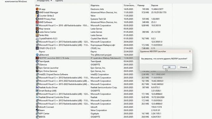212x119 pixels.
Task: Click publisher Valve Corporation
Action: pos(99,110)
